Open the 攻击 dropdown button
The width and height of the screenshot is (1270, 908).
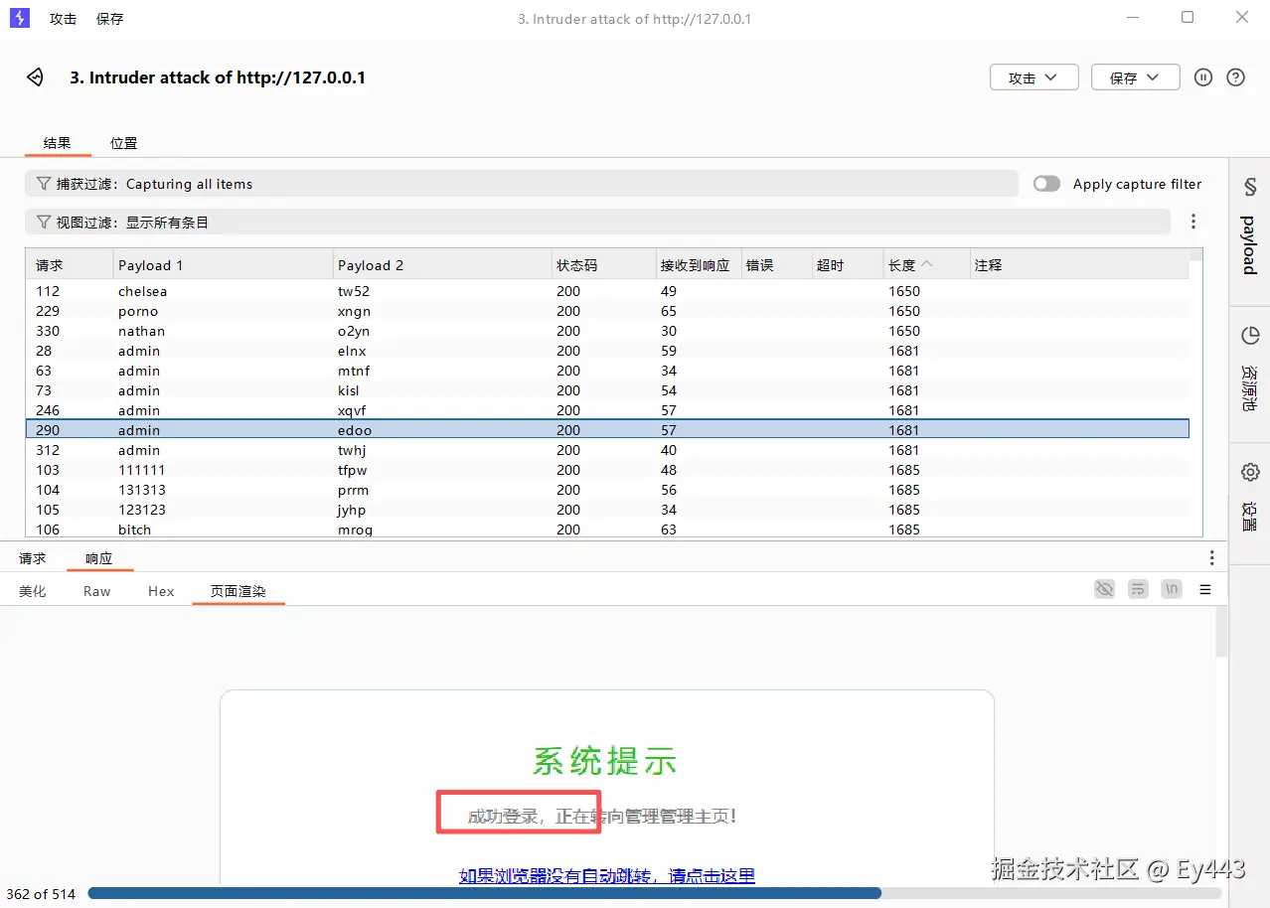pos(1034,77)
